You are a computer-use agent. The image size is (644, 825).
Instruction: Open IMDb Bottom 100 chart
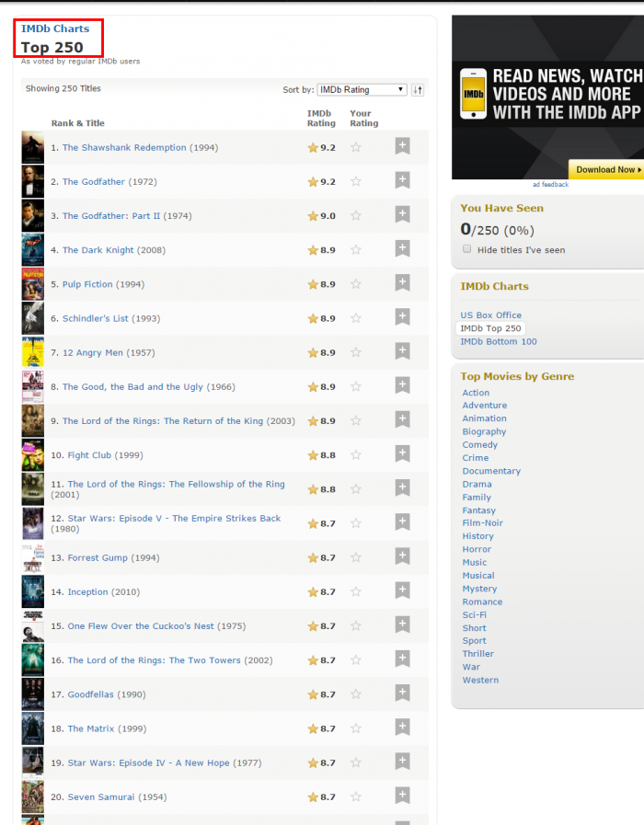coord(499,341)
